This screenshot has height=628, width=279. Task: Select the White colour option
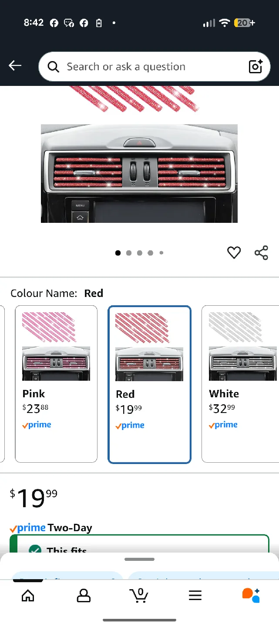242,384
